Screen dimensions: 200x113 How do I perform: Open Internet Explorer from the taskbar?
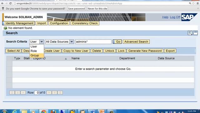[x=14, y=111]
